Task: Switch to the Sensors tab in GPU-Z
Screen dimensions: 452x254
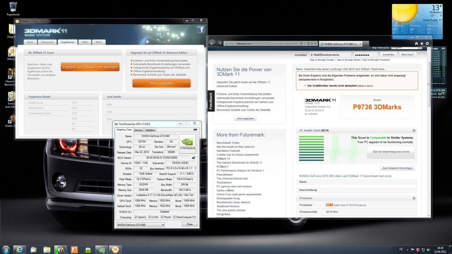Action: pos(138,130)
